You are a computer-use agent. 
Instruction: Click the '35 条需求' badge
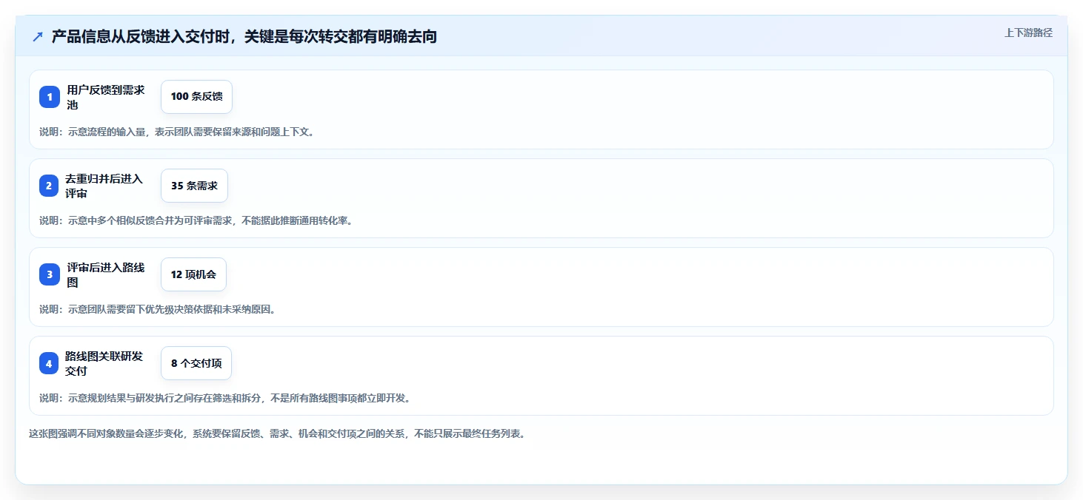coord(194,186)
